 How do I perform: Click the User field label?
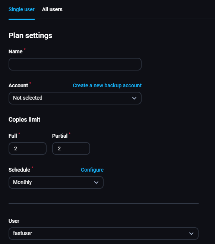tap(14, 221)
